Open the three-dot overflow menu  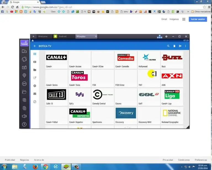pos(185,46)
